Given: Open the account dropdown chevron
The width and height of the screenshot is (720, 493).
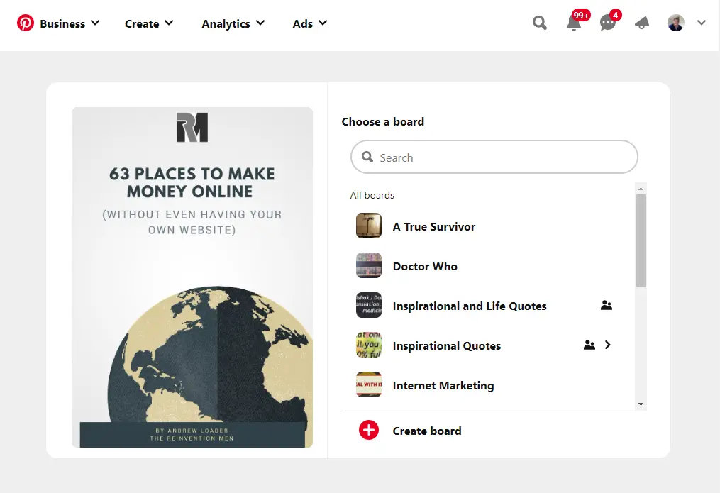Looking at the screenshot, I should click(702, 23).
